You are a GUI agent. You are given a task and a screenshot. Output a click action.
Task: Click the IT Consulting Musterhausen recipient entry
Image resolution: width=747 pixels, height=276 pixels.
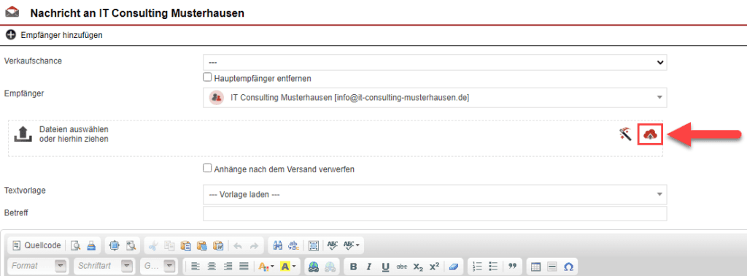[x=349, y=97]
